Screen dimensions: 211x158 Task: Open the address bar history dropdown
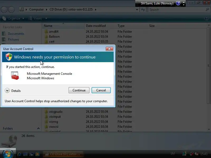pyautogui.click(x=137, y=10)
